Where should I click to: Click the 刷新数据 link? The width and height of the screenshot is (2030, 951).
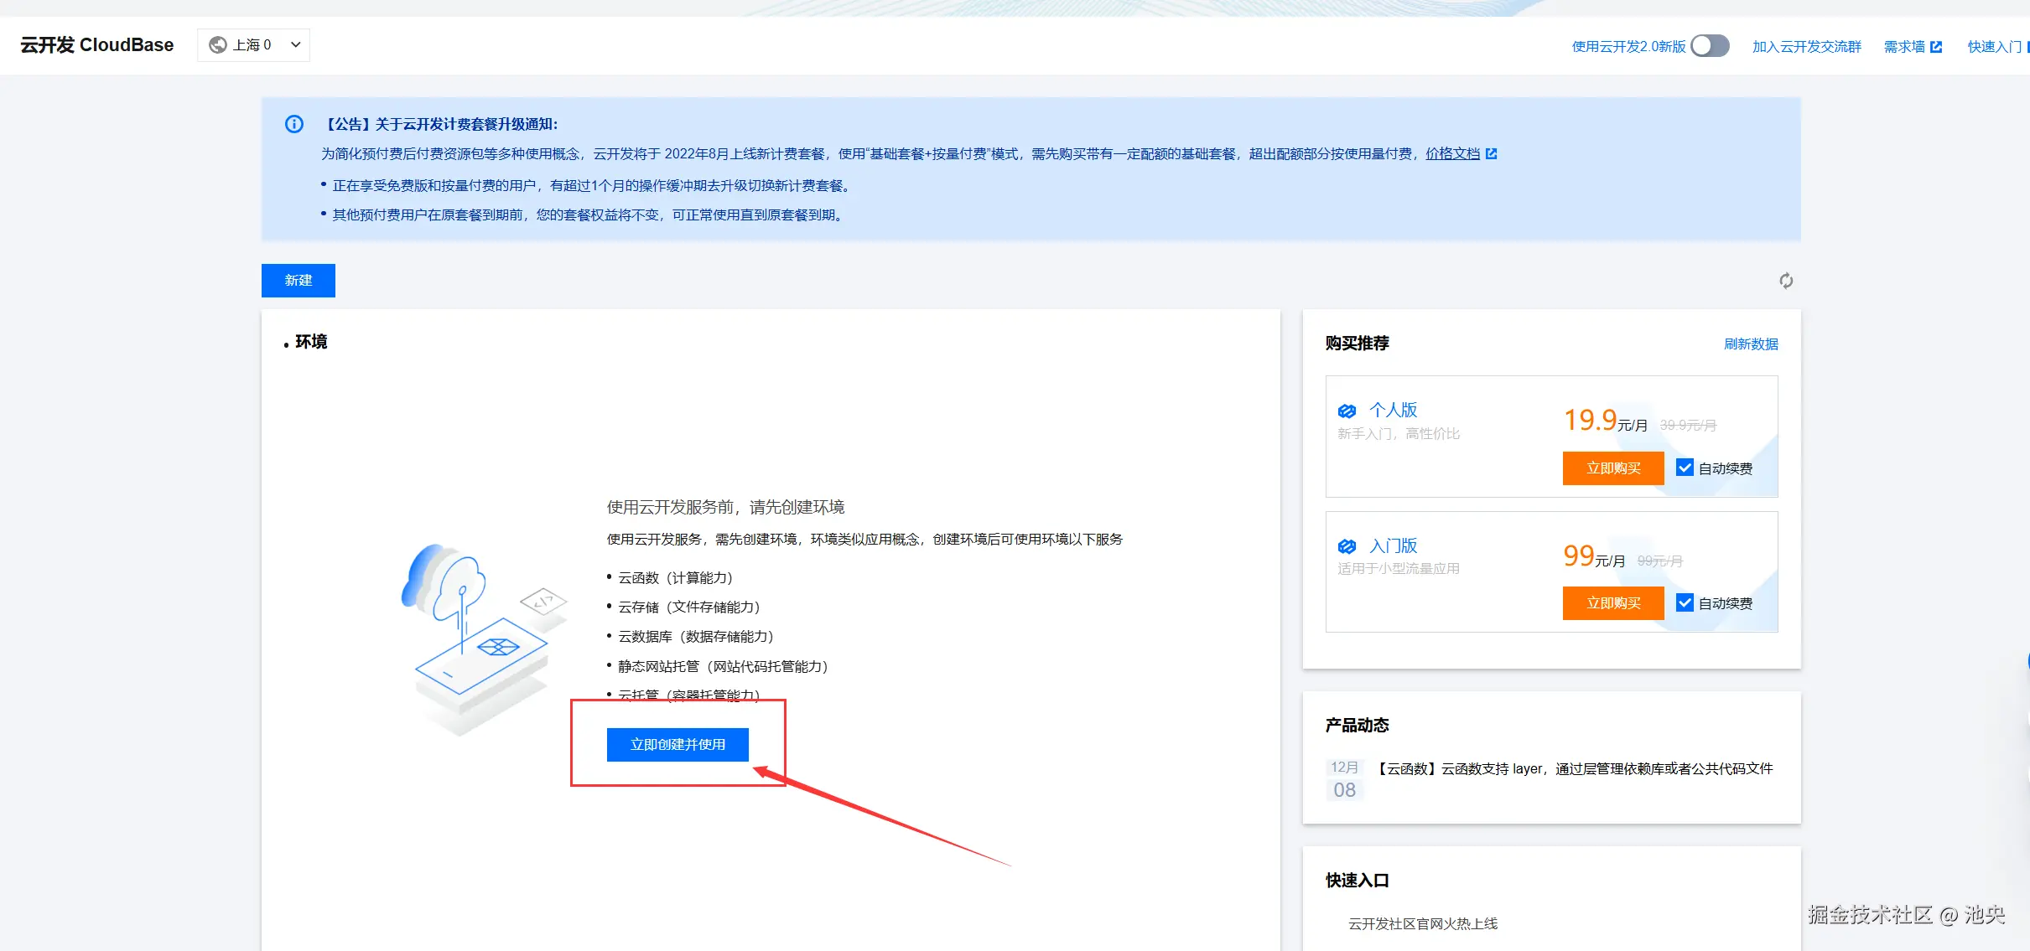pyautogui.click(x=1751, y=344)
